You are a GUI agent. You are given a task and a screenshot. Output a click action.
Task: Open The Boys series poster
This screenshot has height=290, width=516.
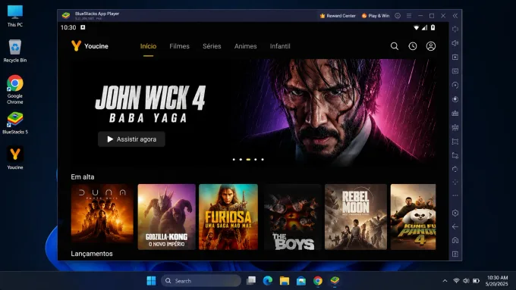coord(293,217)
